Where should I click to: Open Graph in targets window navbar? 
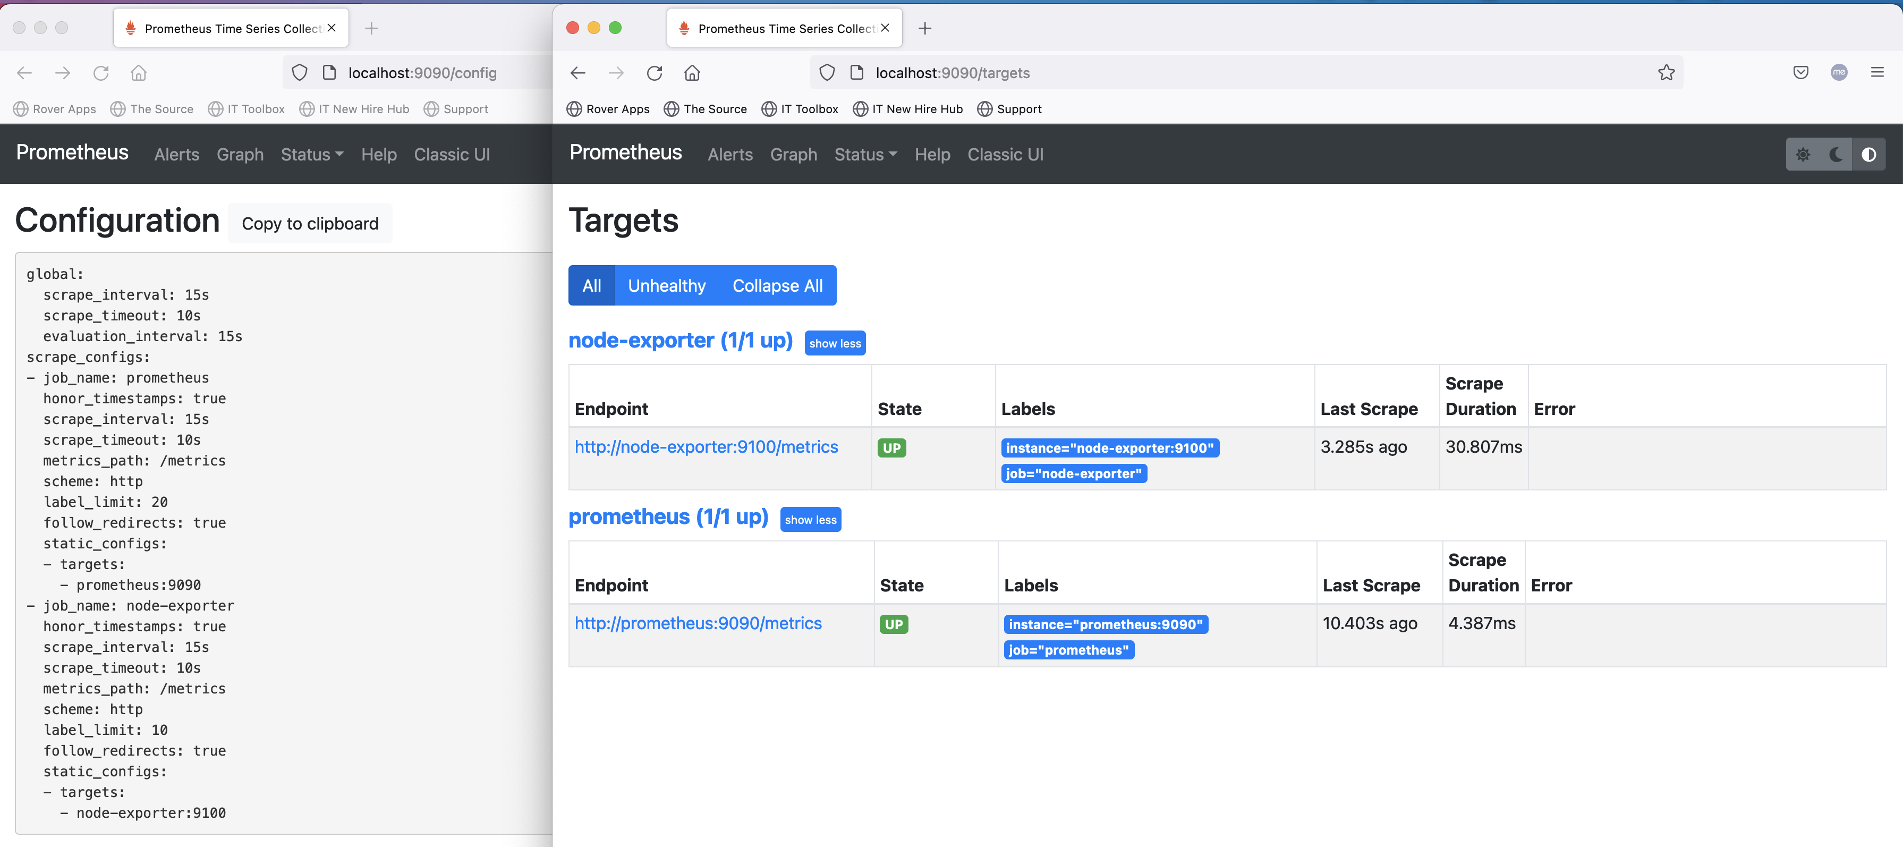(x=793, y=155)
